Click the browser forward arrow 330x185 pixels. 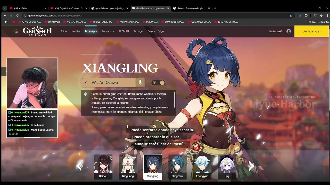(11, 15)
